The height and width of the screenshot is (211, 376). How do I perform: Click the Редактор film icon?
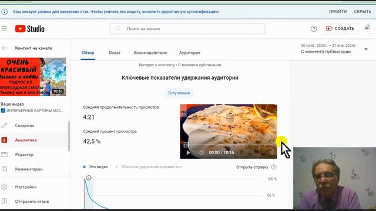(4, 155)
